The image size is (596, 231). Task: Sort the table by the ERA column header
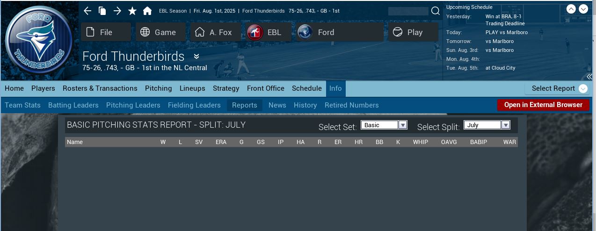click(x=221, y=142)
